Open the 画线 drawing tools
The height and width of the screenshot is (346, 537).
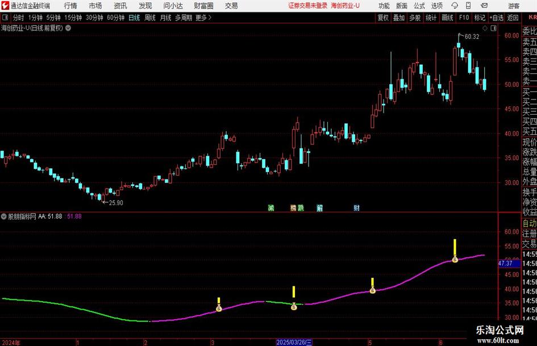coord(447,18)
